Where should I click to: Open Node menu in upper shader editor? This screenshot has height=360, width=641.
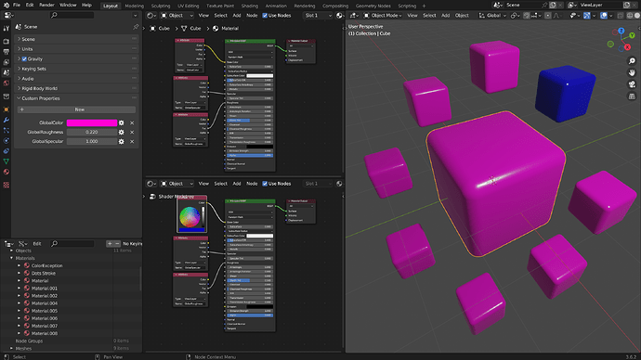252,16
